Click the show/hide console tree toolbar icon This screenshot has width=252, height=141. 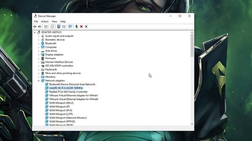click(46, 27)
